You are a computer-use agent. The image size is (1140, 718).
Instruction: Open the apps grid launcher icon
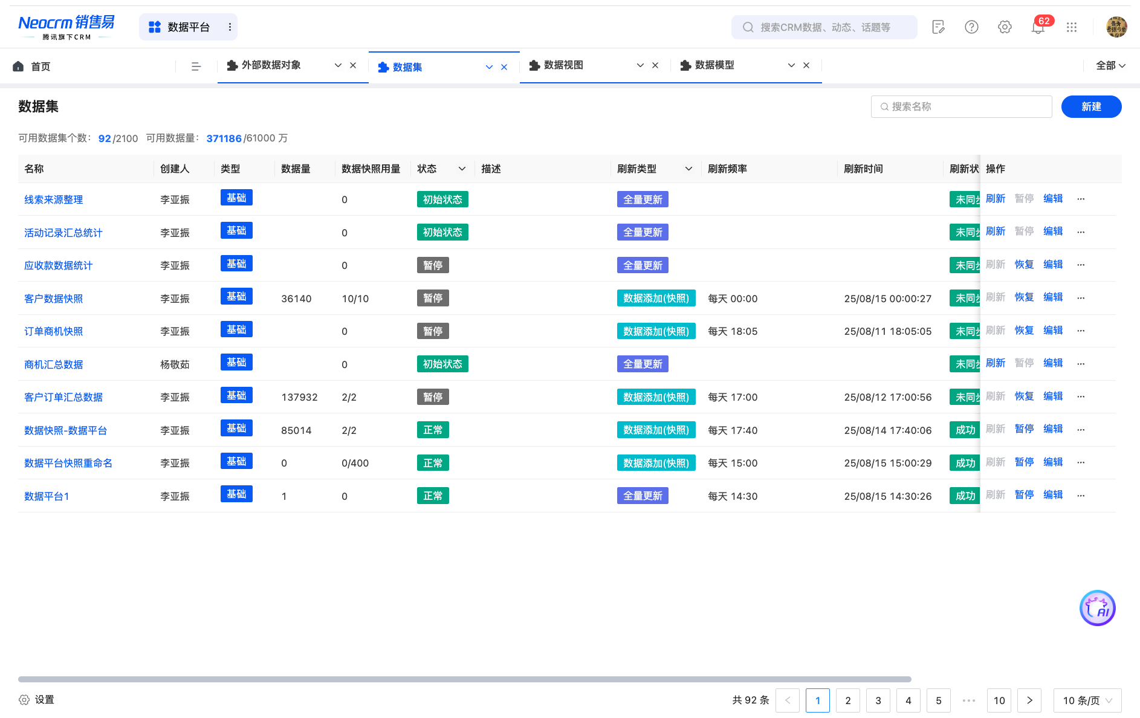coord(1072,27)
